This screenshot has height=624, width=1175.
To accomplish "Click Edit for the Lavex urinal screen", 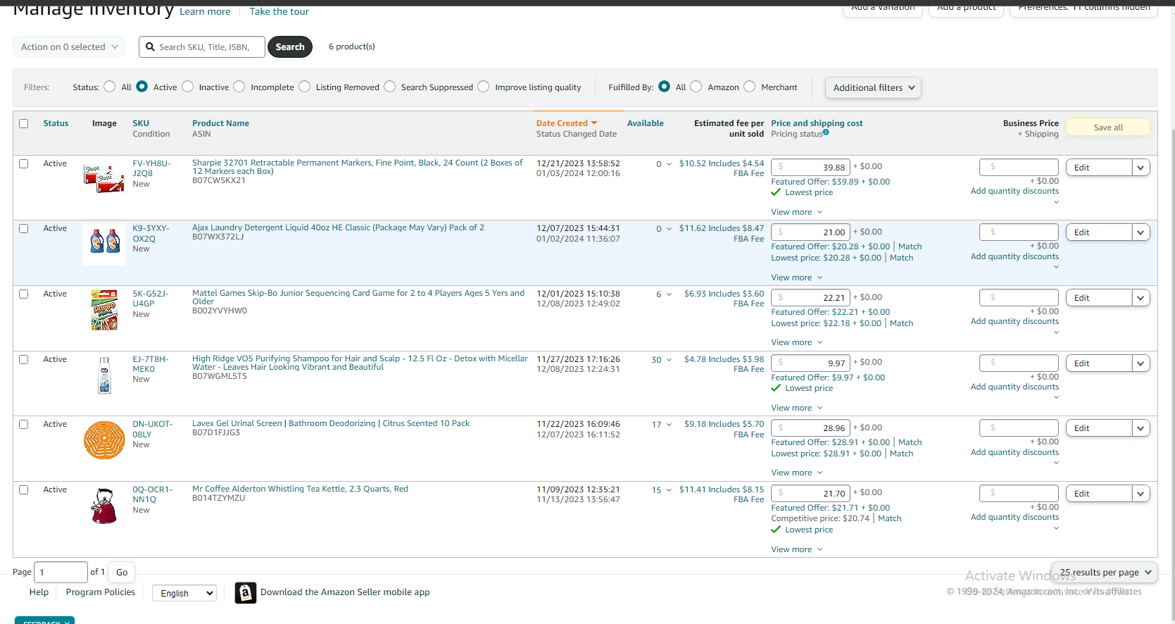I will [x=1099, y=428].
